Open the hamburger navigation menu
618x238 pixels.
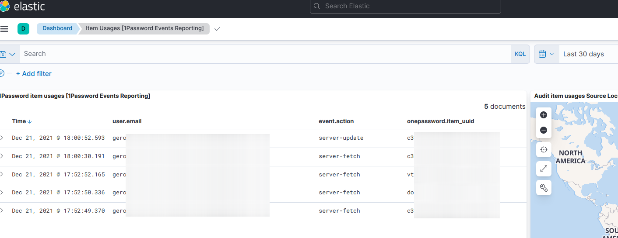coord(4,29)
